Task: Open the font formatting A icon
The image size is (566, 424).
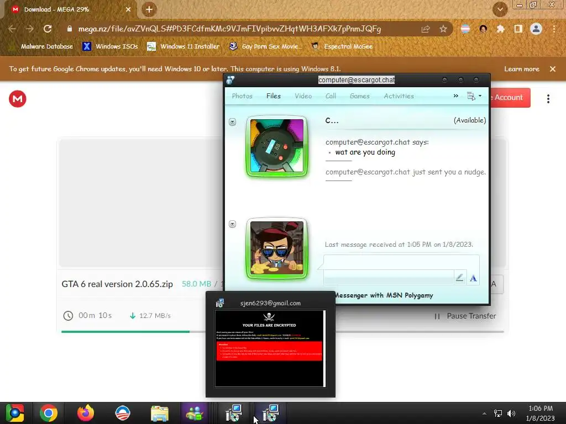Action: point(473,278)
